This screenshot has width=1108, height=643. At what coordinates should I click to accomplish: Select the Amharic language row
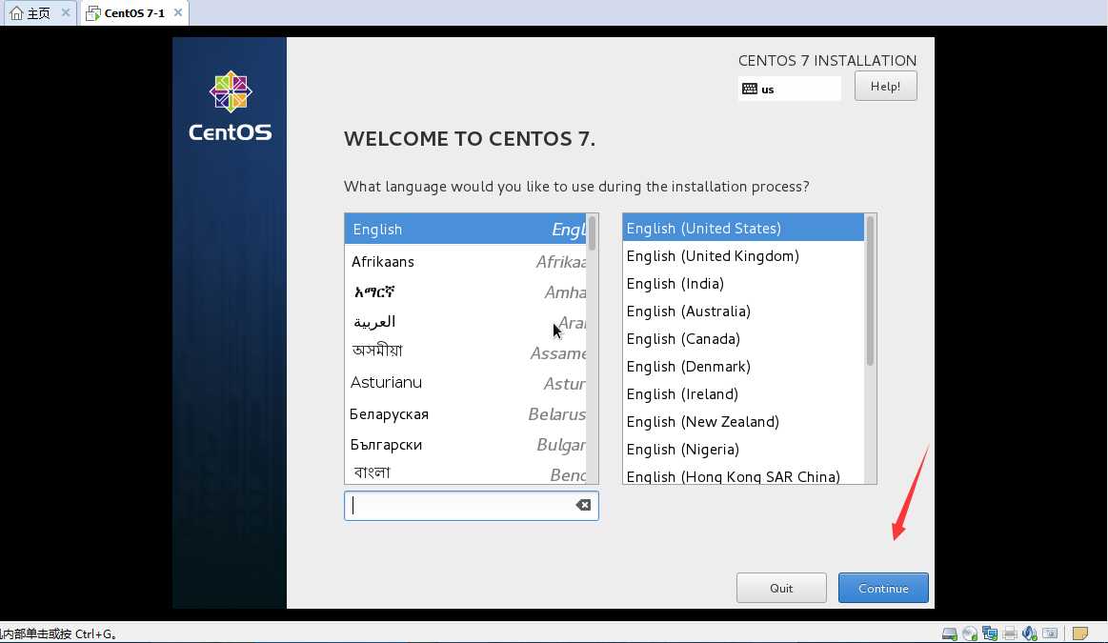[466, 291]
